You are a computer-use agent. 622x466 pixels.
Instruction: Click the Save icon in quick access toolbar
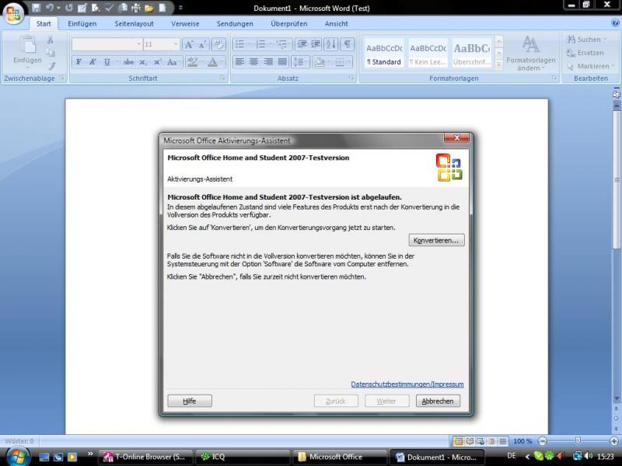coord(36,8)
